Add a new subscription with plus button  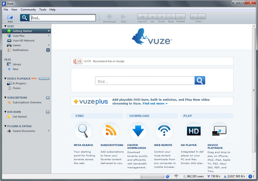coord(48,98)
